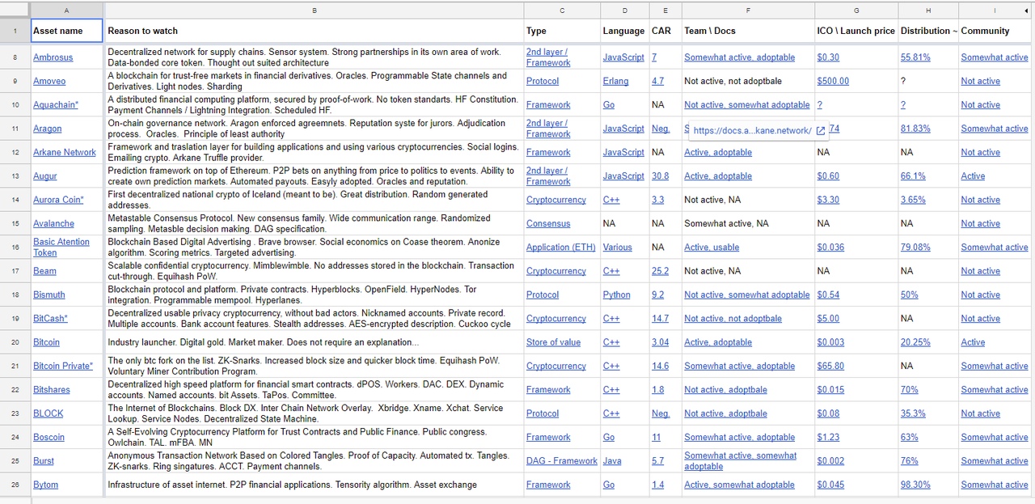This screenshot has width=1035, height=504.
Task: Select the 'Prediction framework on top of Ethereum' cell
Action: tap(314, 176)
